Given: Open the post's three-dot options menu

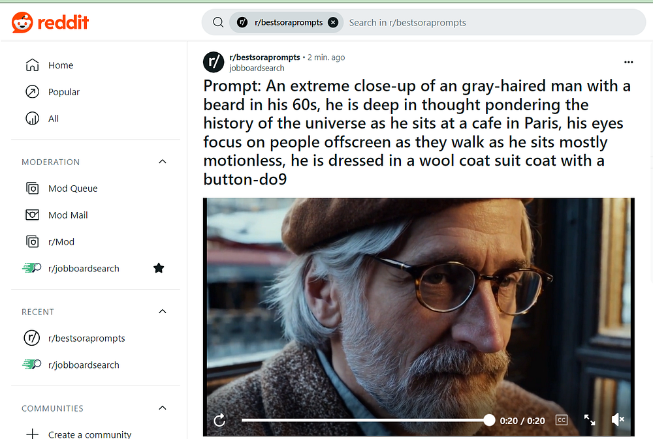Looking at the screenshot, I should point(628,62).
